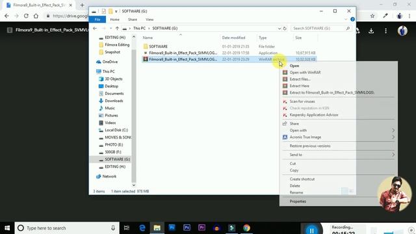This screenshot has width=416, height=234.
Task: Select Scan for viruses entry
Action: 302,101
